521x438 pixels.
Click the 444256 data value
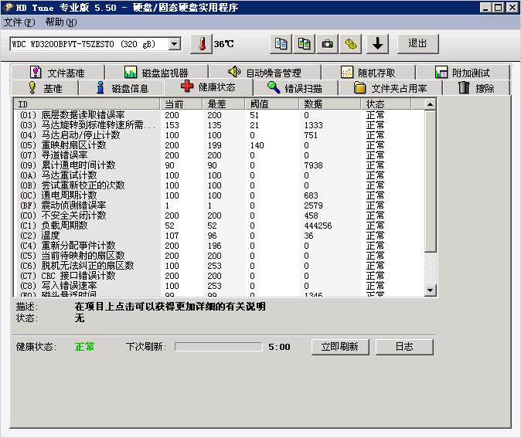(x=318, y=226)
